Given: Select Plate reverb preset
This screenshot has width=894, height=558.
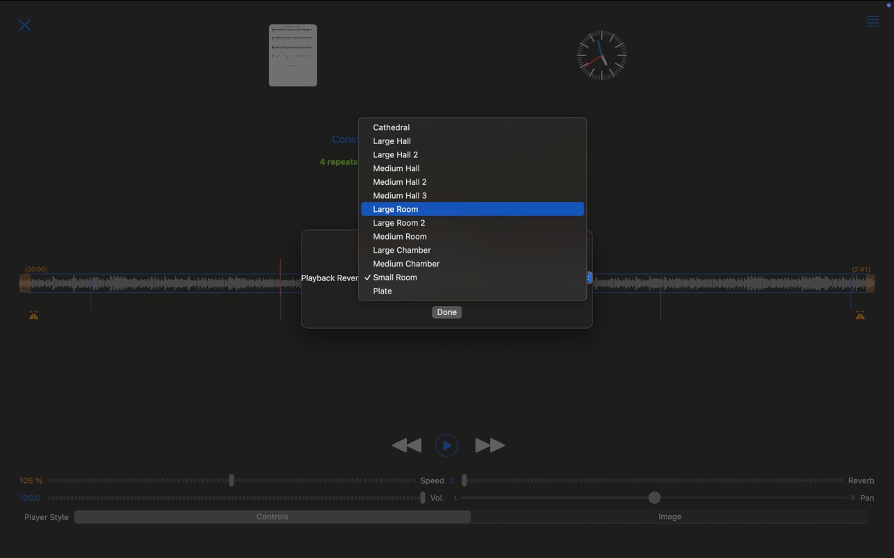Looking at the screenshot, I should 473,291.
